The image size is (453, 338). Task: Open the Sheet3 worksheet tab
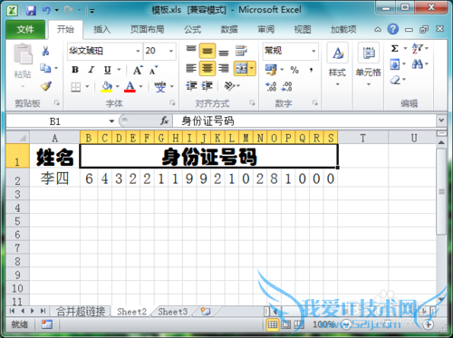pyautogui.click(x=173, y=312)
